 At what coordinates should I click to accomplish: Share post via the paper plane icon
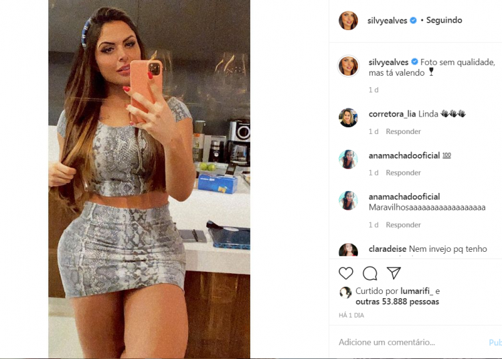click(x=394, y=273)
